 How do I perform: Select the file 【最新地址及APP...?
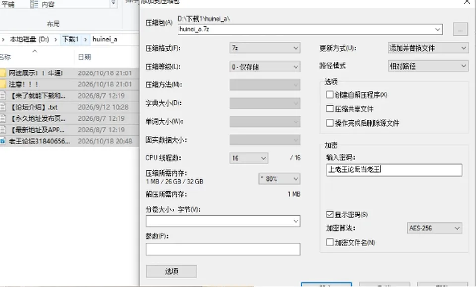(37, 130)
